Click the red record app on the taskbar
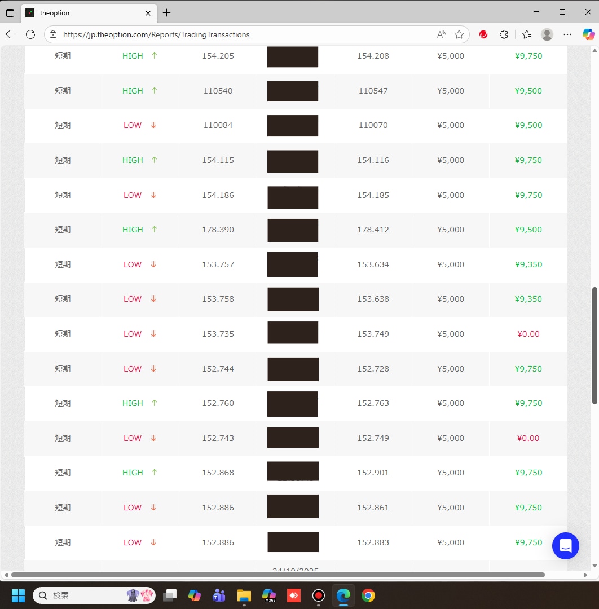599x609 pixels. (319, 595)
